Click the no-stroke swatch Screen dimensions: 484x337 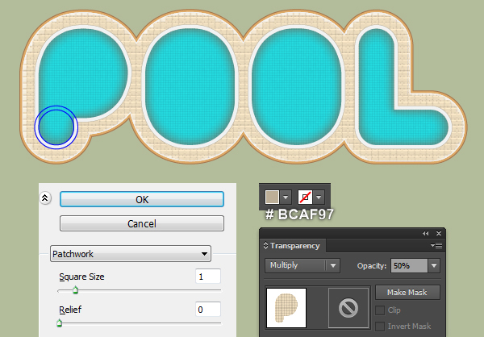click(305, 197)
